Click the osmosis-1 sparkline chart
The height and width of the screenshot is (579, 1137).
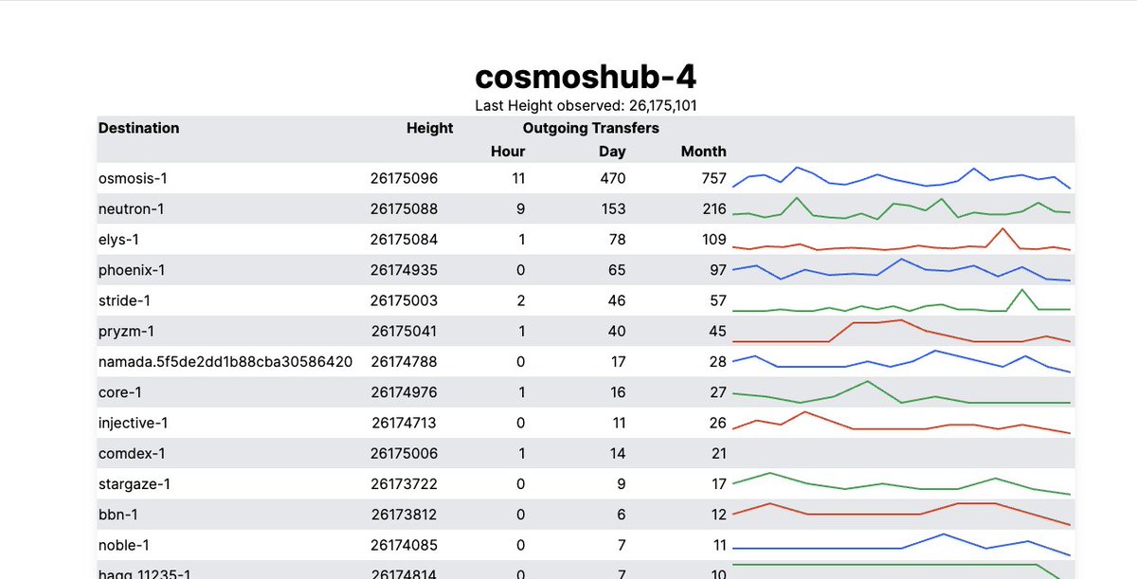point(901,177)
